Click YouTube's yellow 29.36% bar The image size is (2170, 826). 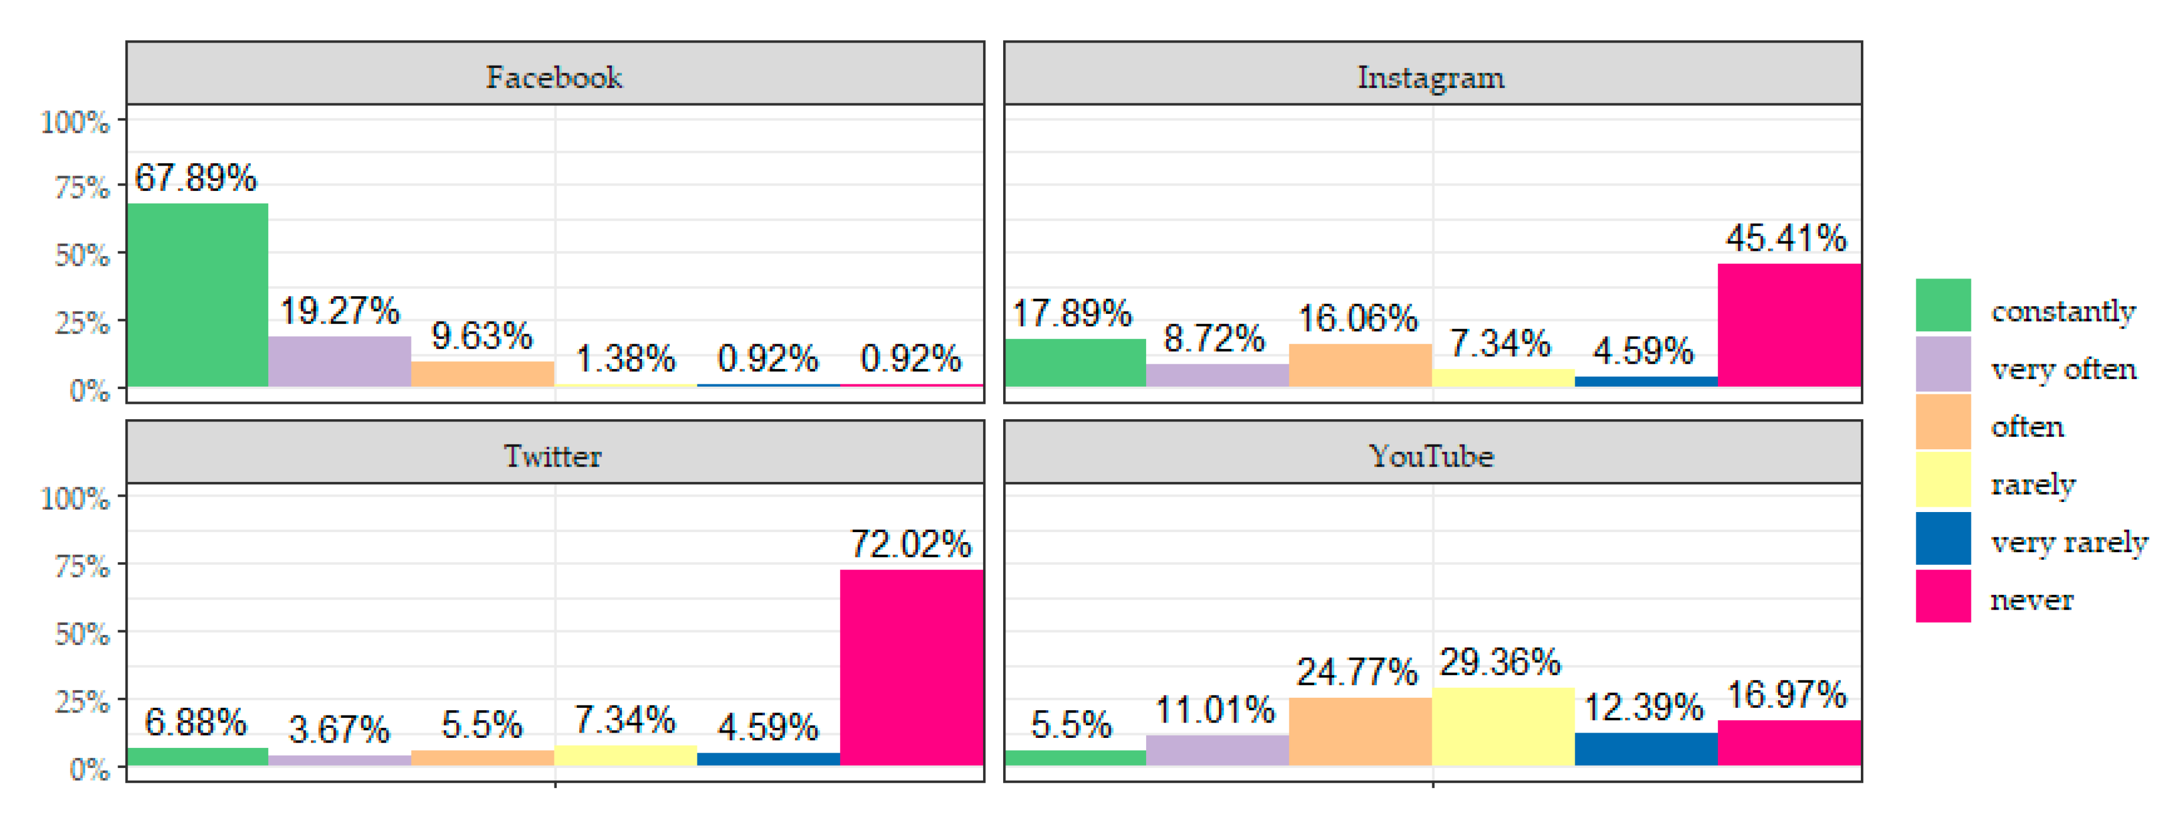click(x=1503, y=727)
